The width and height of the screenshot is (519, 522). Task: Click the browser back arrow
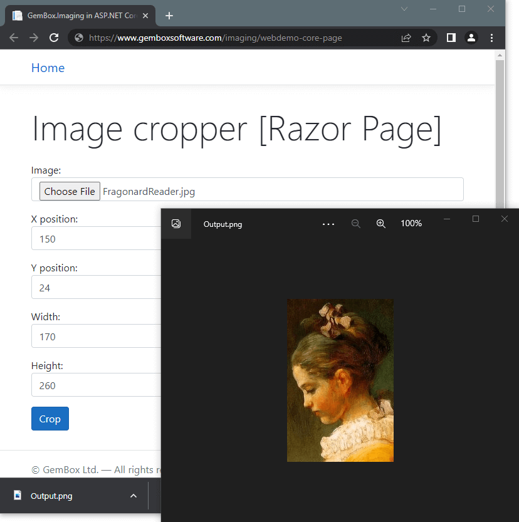pyautogui.click(x=14, y=38)
